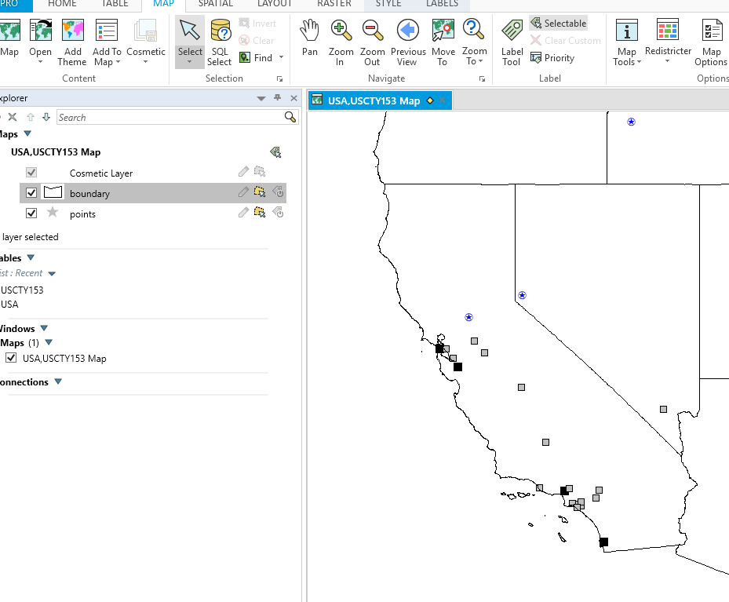This screenshot has height=602, width=729.
Task: Toggle automatic labels for boundary layer
Action: [278, 192]
